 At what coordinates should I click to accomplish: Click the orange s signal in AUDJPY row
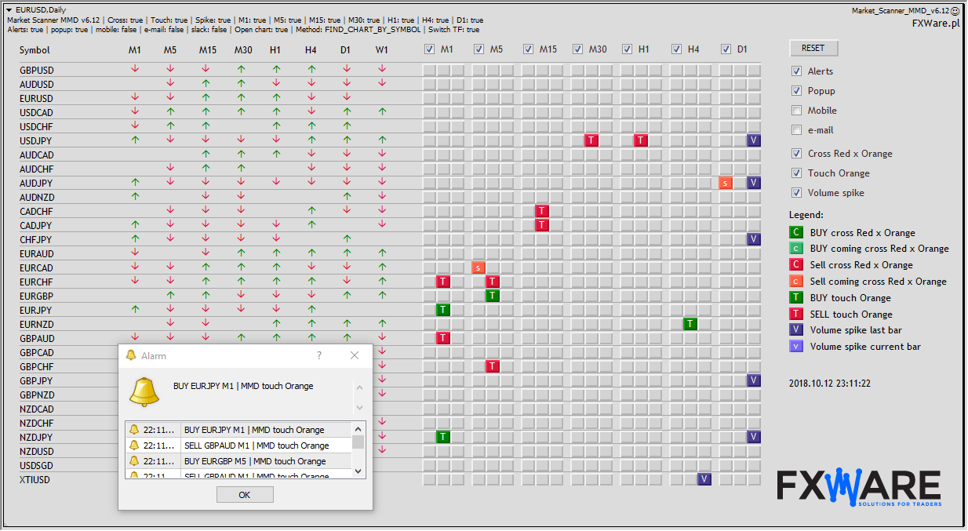coord(726,183)
